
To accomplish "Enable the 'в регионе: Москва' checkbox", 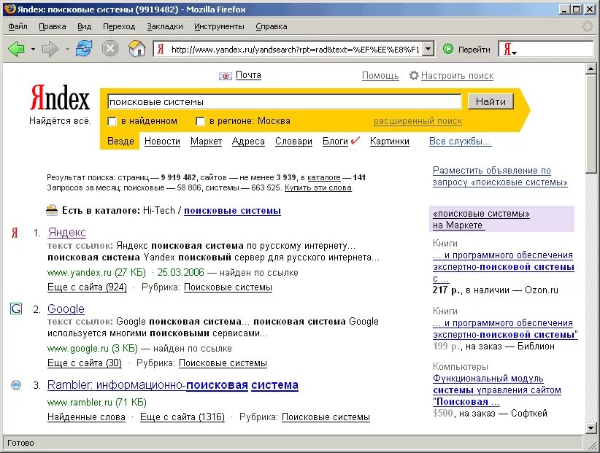I will (x=200, y=122).
